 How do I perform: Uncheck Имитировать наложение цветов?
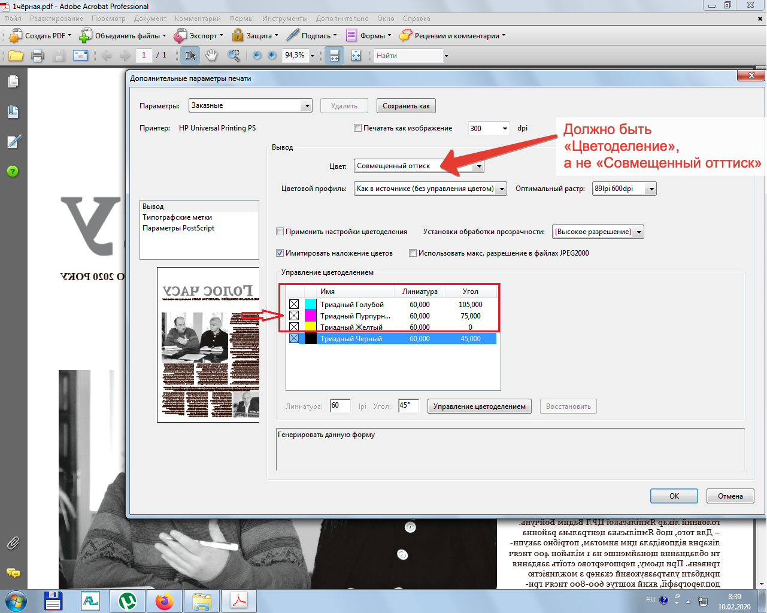pyautogui.click(x=280, y=253)
